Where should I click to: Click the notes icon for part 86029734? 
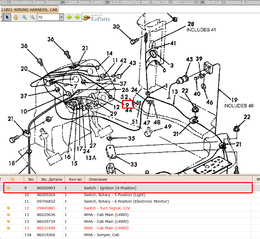coord(8,221)
